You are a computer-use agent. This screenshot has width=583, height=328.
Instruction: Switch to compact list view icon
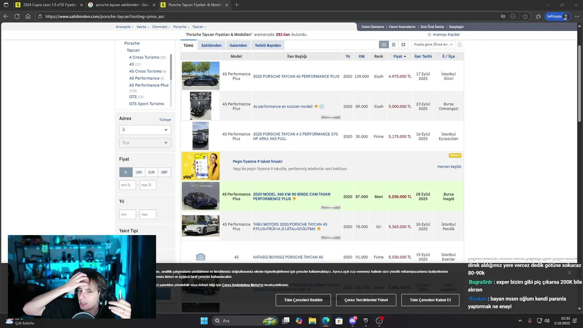point(394,45)
